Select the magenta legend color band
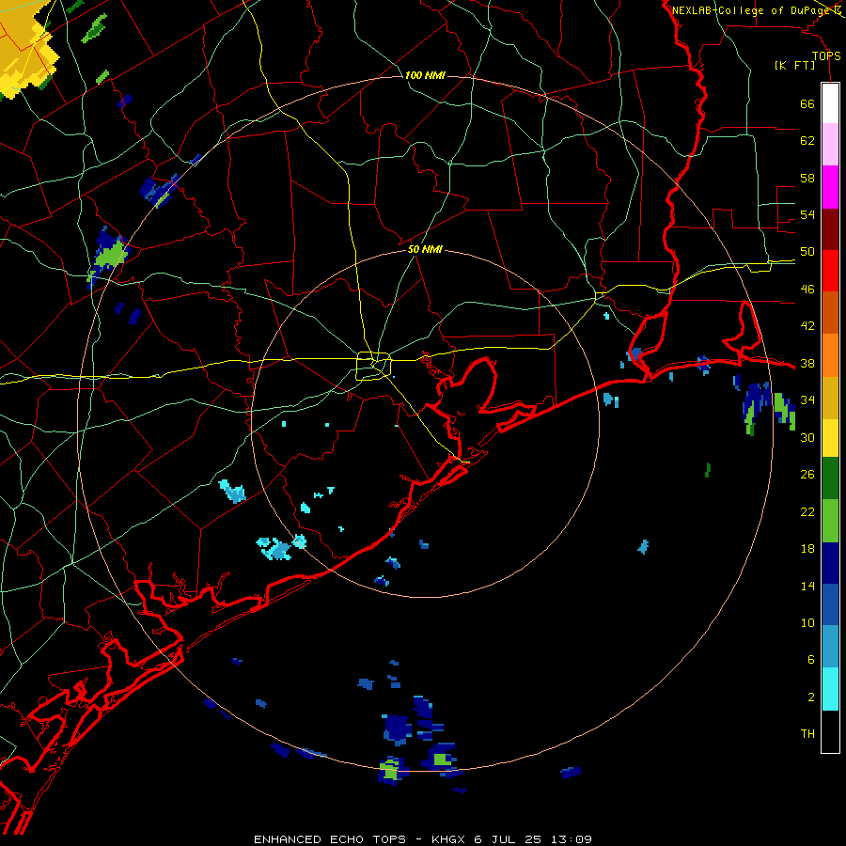The image size is (846, 846). click(x=830, y=187)
